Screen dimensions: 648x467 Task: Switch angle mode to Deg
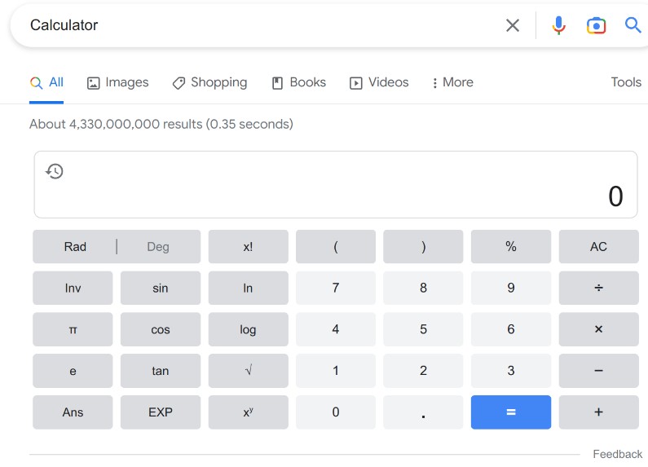tap(158, 247)
